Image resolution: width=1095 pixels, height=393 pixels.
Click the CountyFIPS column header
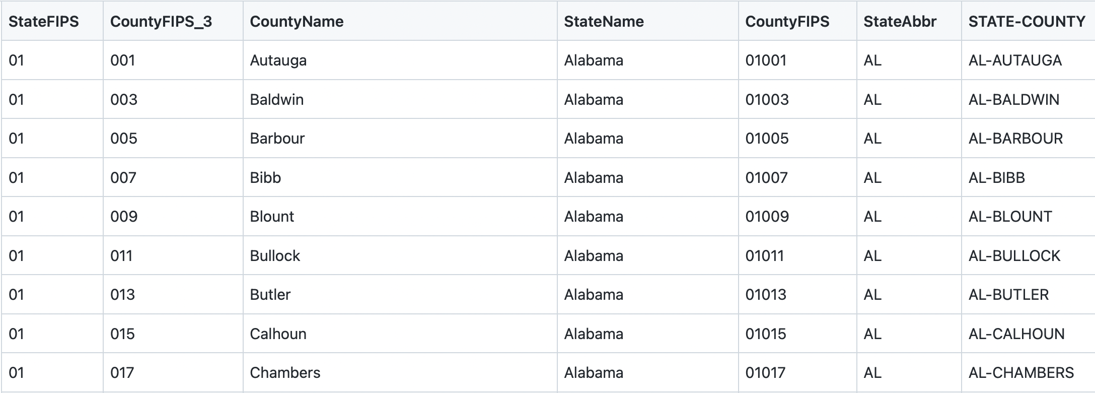tap(787, 22)
